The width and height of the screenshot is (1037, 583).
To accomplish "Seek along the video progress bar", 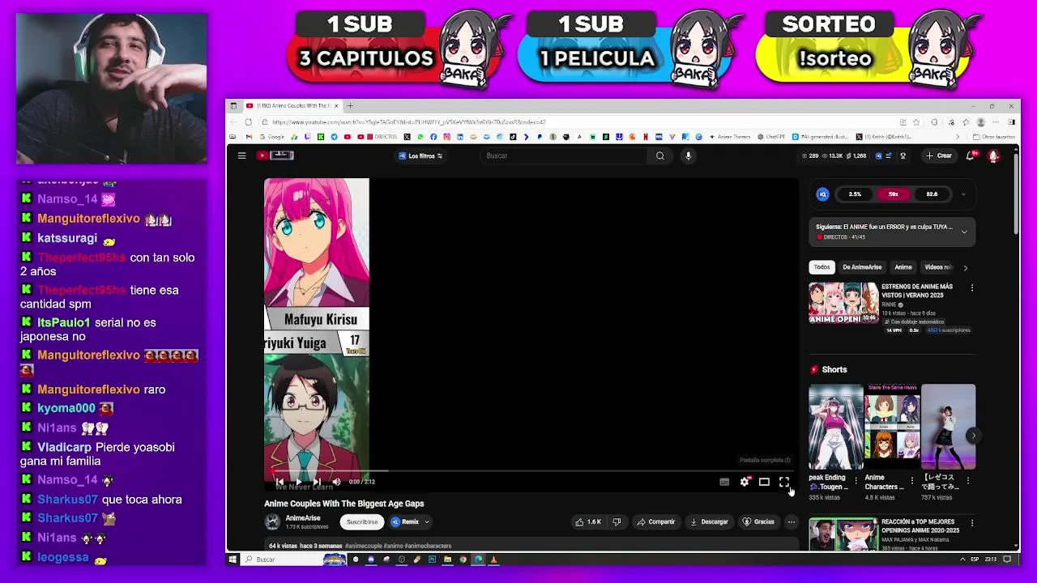I will point(531,470).
